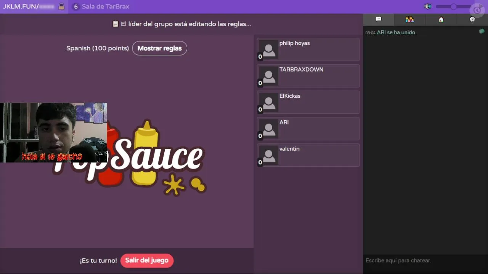This screenshot has height=274, width=488.
Task: Mute sound with the speaker icon
Action: [x=428, y=6]
